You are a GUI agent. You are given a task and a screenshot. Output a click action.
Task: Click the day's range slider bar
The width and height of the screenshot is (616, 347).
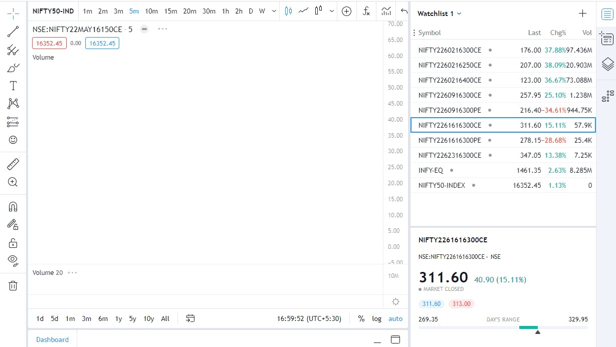point(503,327)
